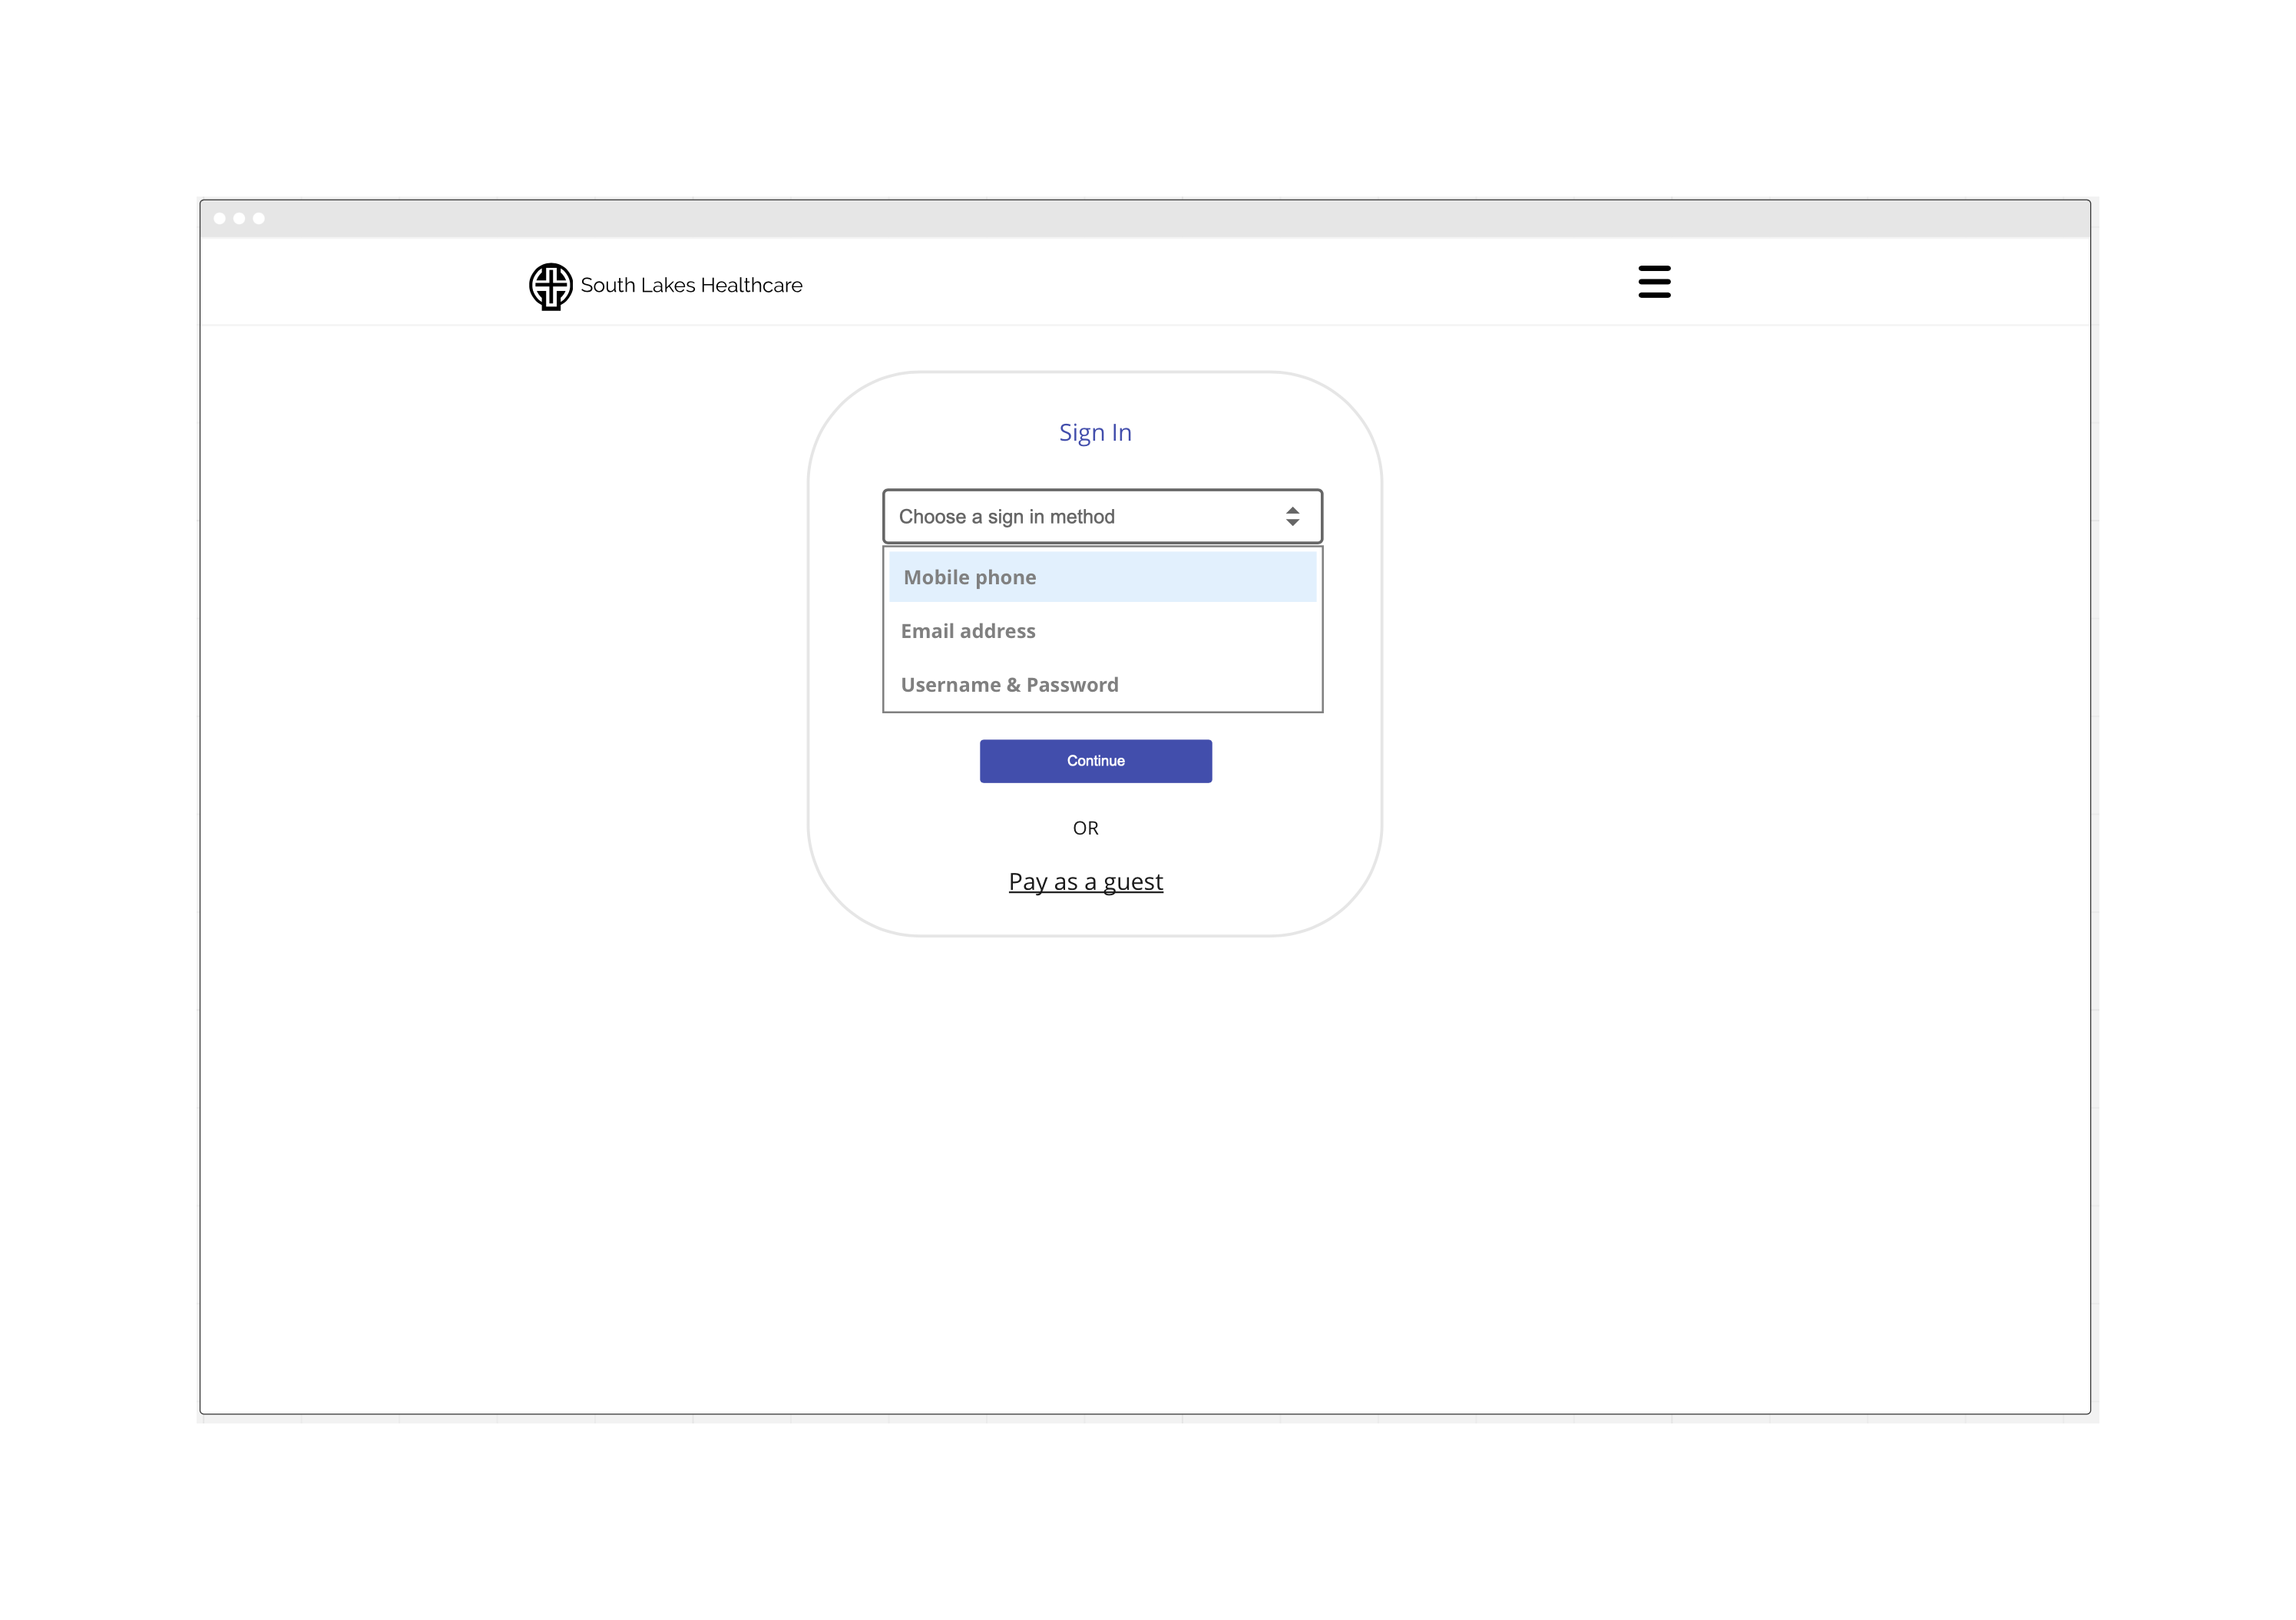Click the South Lakes Healthcare cross logo
This screenshot has width=2296, height=1620.
point(550,286)
